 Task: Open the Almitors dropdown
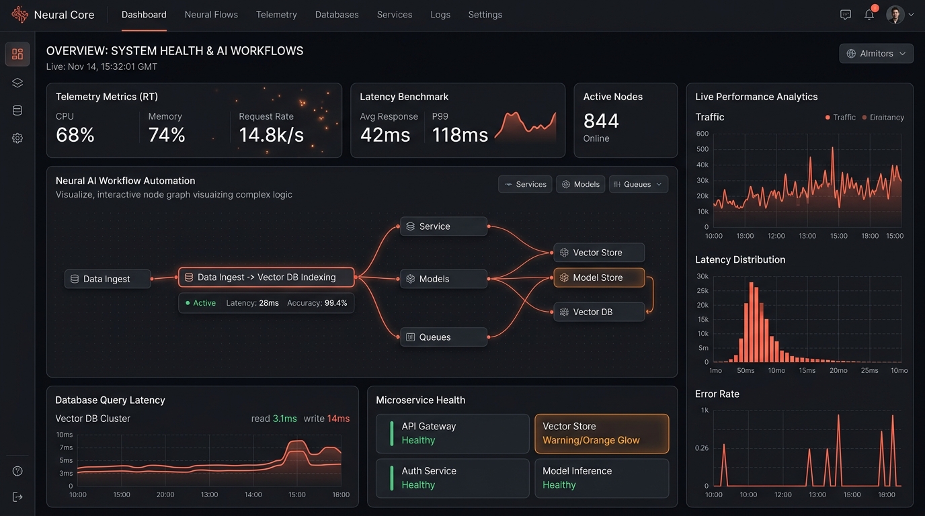876,53
